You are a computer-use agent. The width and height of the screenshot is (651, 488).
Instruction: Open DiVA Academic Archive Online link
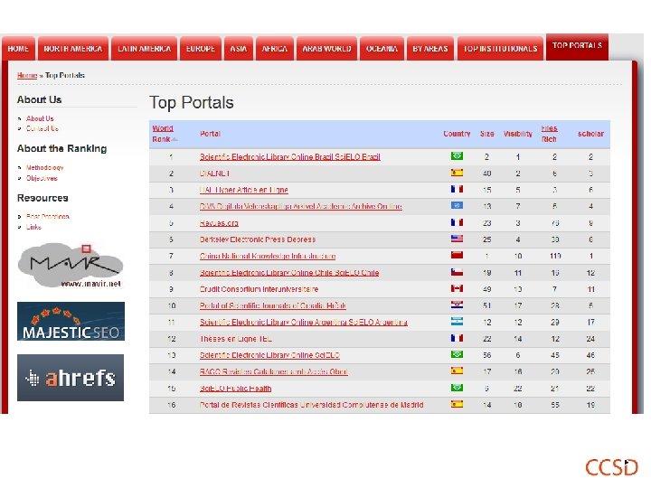coord(300,206)
